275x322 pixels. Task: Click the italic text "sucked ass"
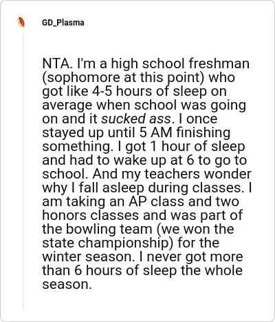coord(136,119)
